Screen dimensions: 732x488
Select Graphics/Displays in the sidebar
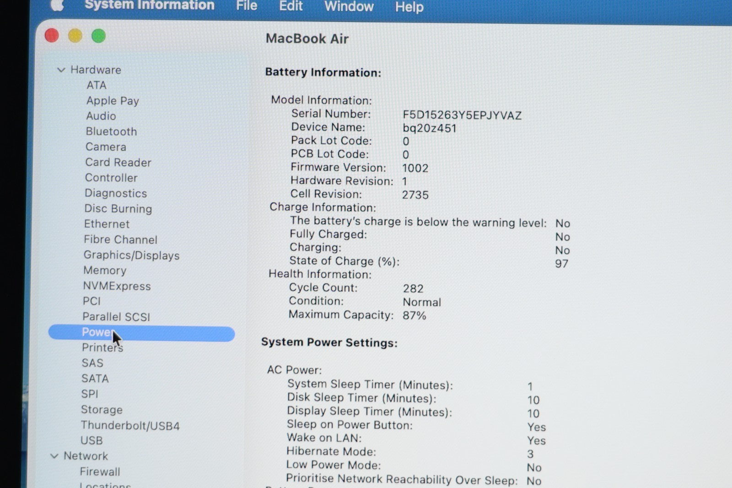[131, 255]
